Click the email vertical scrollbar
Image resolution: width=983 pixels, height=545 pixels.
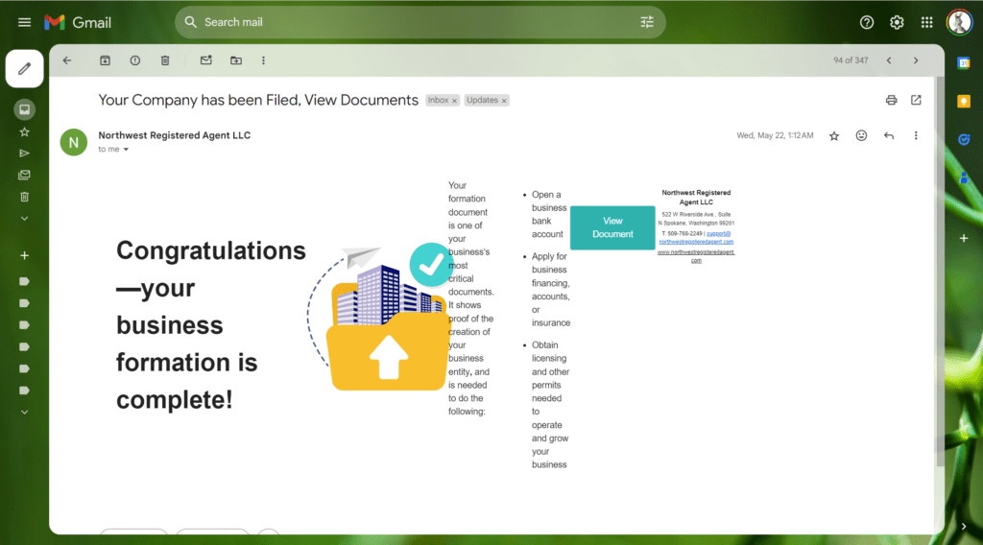coord(939,272)
